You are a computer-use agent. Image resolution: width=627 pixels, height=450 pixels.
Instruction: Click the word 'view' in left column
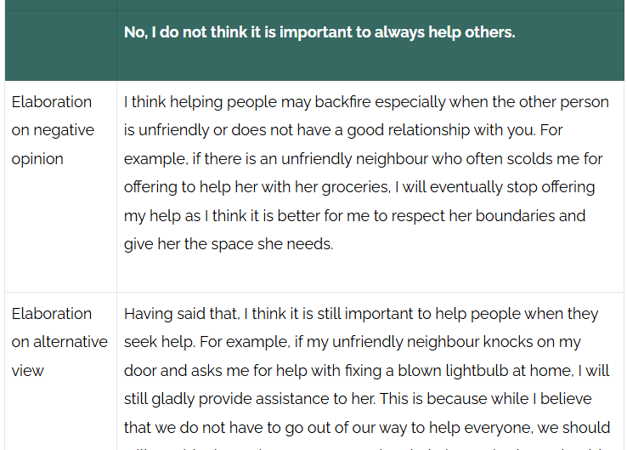click(x=27, y=371)
